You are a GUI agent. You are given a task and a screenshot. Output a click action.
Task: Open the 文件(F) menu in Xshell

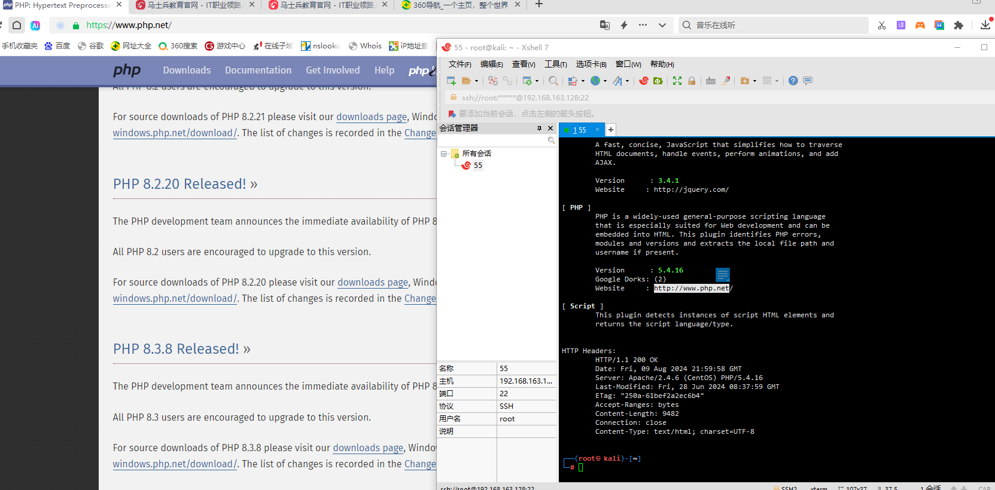460,65
